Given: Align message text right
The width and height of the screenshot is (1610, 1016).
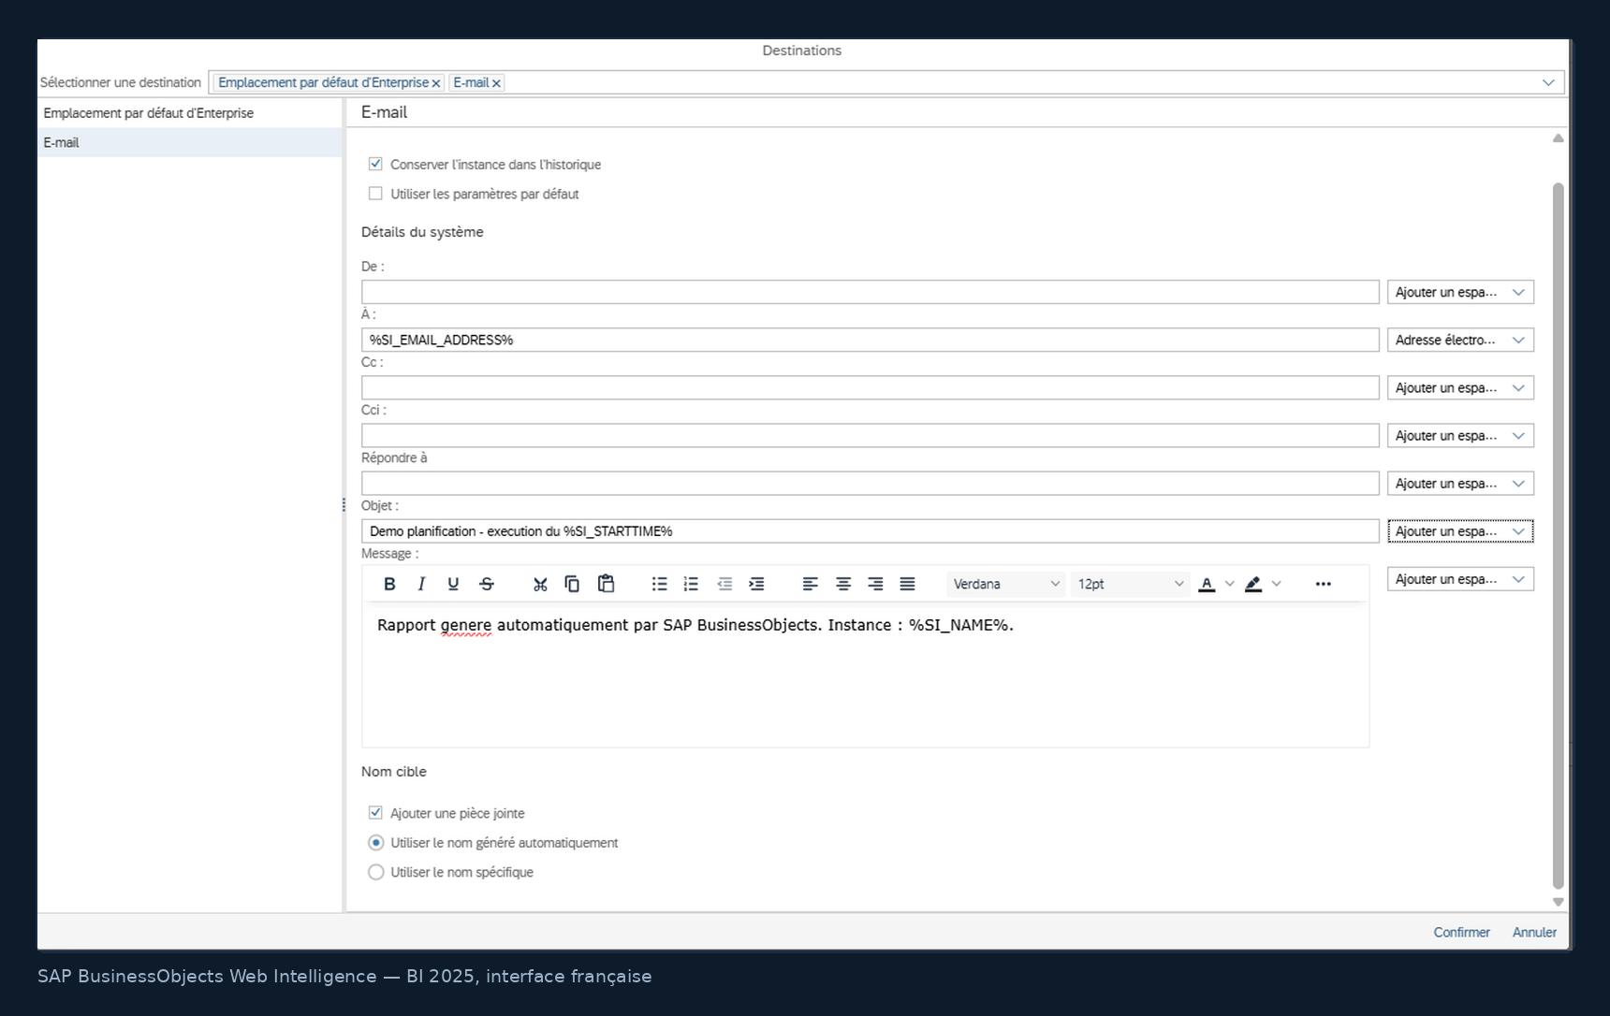Looking at the screenshot, I should [x=875, y=584].
